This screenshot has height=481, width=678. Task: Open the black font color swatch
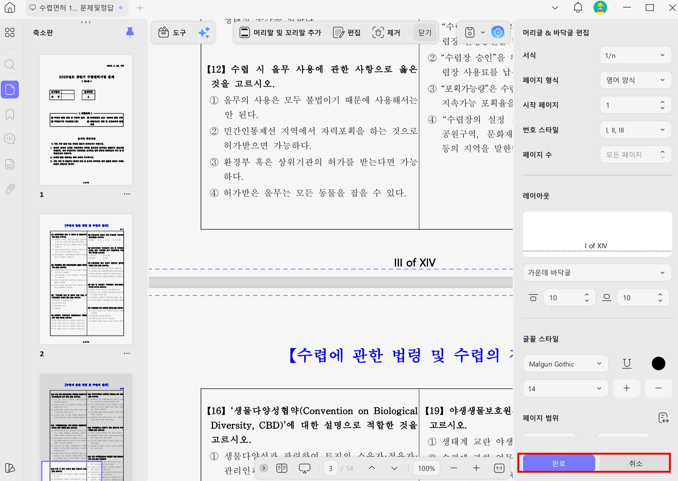(658, 363)
